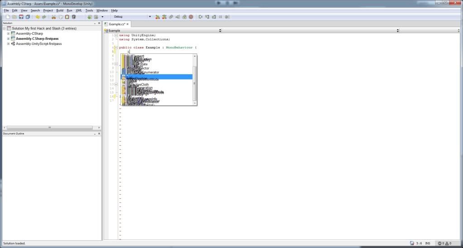This screenshot has height=248, width=463.
Task: Open the Build menu
Action: 60,10
